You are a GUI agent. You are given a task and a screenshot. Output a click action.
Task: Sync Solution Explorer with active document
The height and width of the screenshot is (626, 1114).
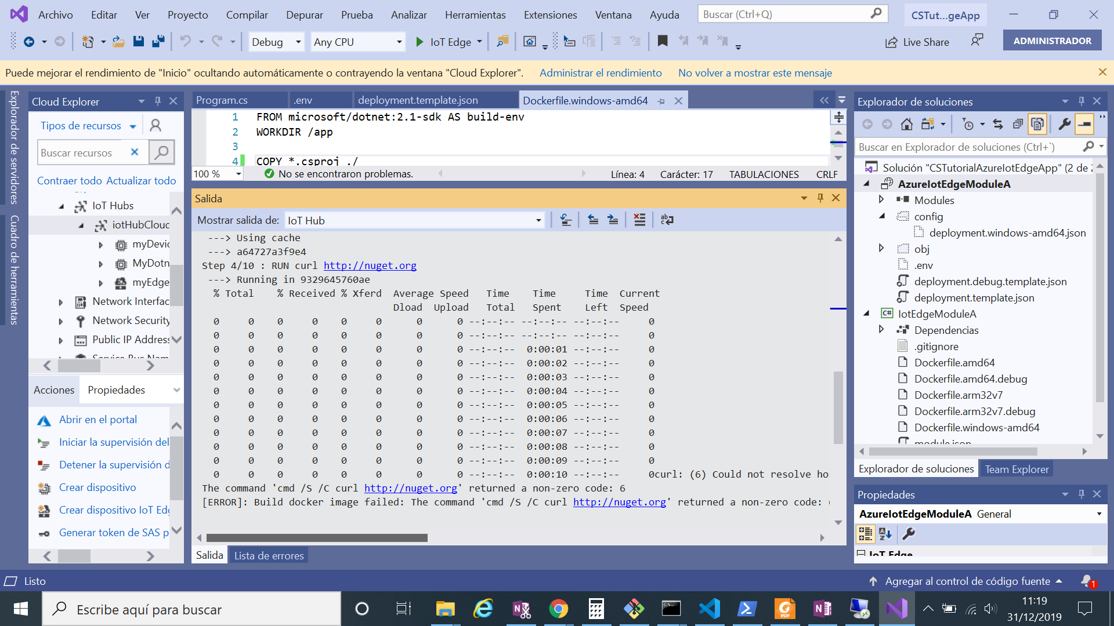pyautogui.click(x=998, y=125)
